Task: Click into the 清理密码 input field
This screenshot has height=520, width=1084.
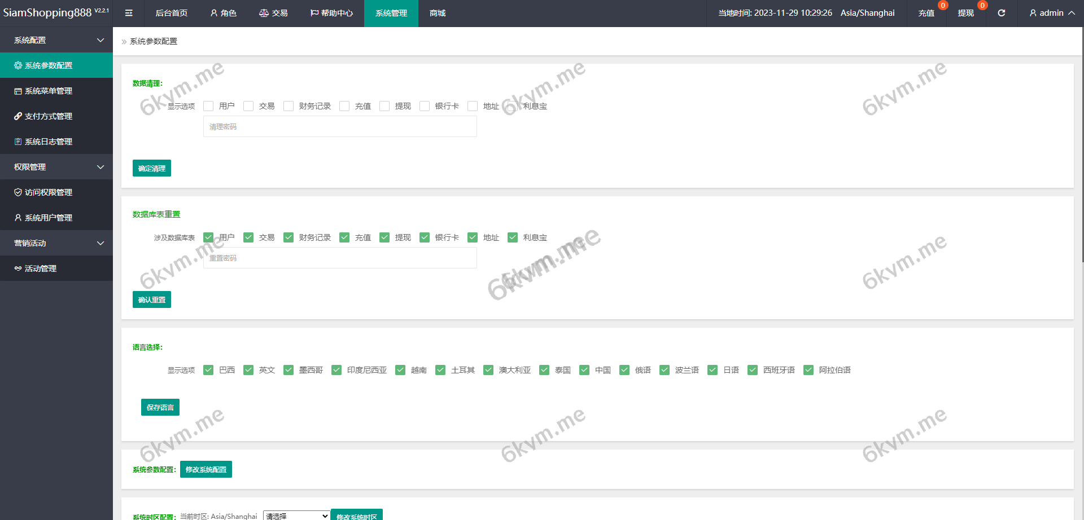Action: coord(340,127)
